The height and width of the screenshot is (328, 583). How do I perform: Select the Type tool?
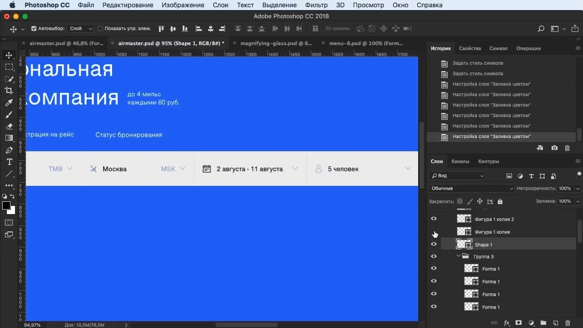pyautogui.click(x=9, y=162)
